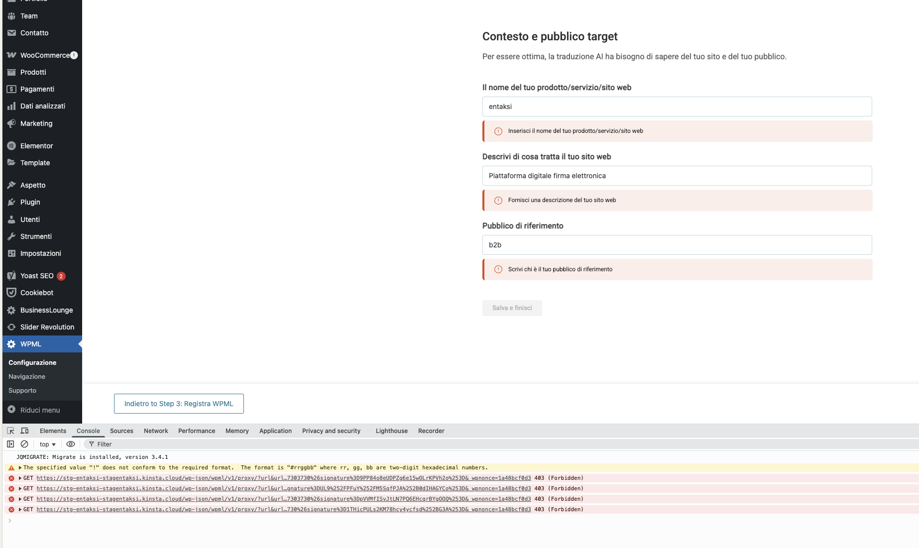The image size is (919, 548).
Task: Click Indietro to Step 3 button
Action: [x=179, y=404]
